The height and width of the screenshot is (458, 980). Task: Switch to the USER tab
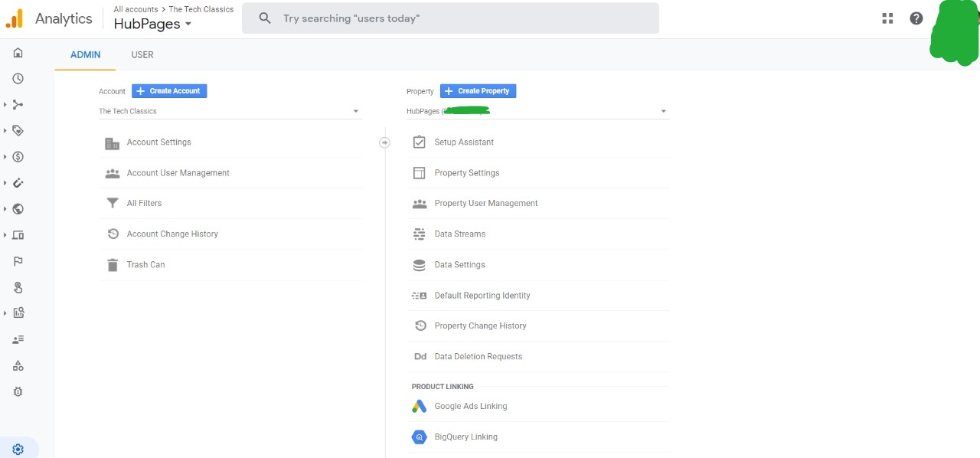pyautogui.click(x=142, y=55)
